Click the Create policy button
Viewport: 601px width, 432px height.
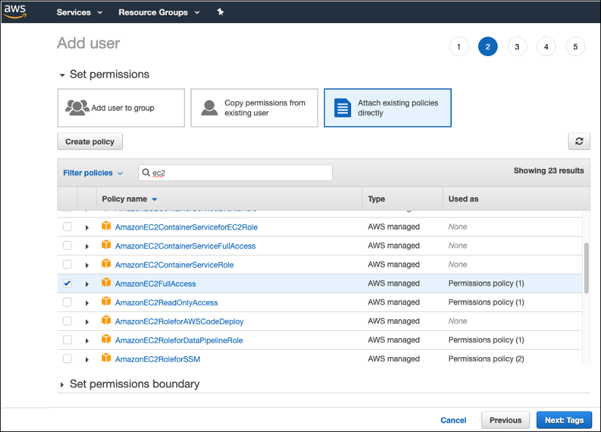tap(90, 141)
